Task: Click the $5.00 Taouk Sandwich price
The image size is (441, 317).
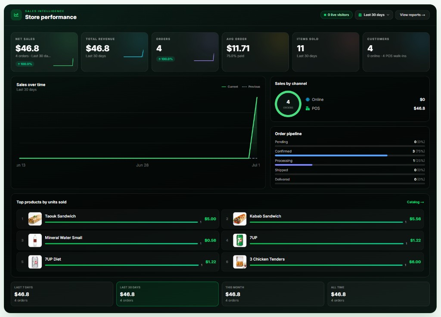Action: pyautogui.click(x=210, y=219)
